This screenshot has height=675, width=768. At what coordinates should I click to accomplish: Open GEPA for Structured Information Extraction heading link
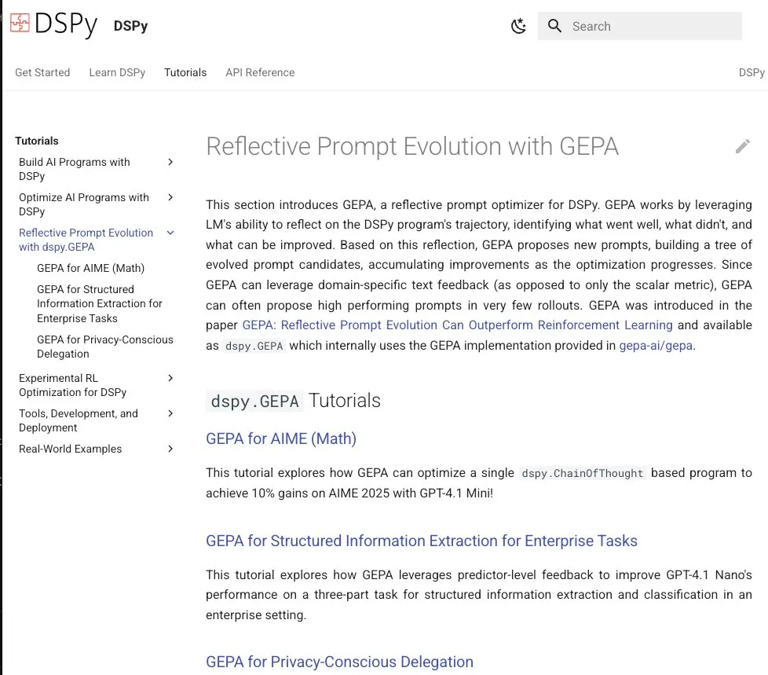point(421,541)
